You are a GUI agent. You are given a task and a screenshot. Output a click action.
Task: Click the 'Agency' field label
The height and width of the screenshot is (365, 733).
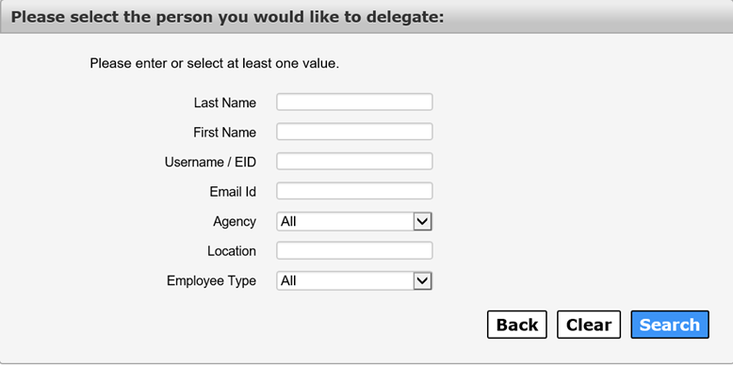(235, 221)
